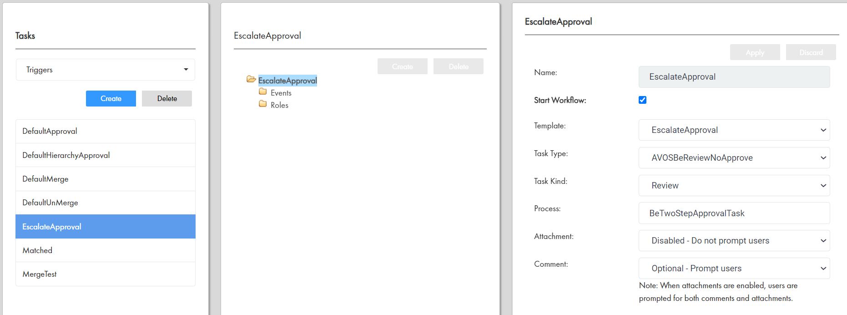The height and width of the screenshot is (315, 847).
Task: Click the Process field BeTwoStepApprovalTask
Action: coord(734,213)
